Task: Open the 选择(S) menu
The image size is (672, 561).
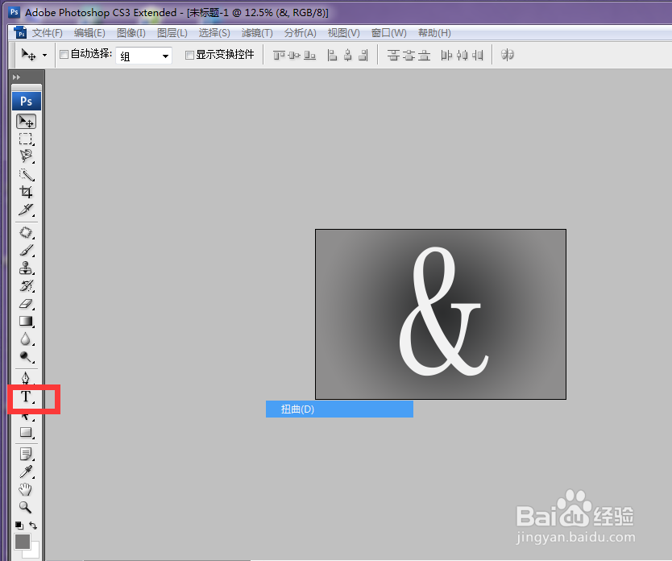Action: (x=214, y=33)
